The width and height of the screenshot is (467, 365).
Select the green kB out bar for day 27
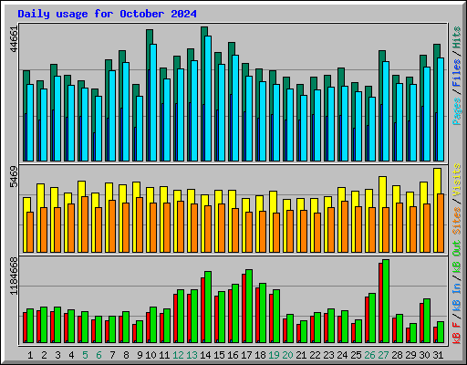click(x=386, y=301)
